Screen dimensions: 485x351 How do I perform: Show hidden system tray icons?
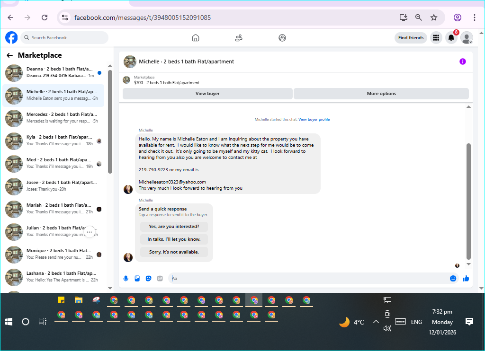pyautogui.click(x=376, y=322)
